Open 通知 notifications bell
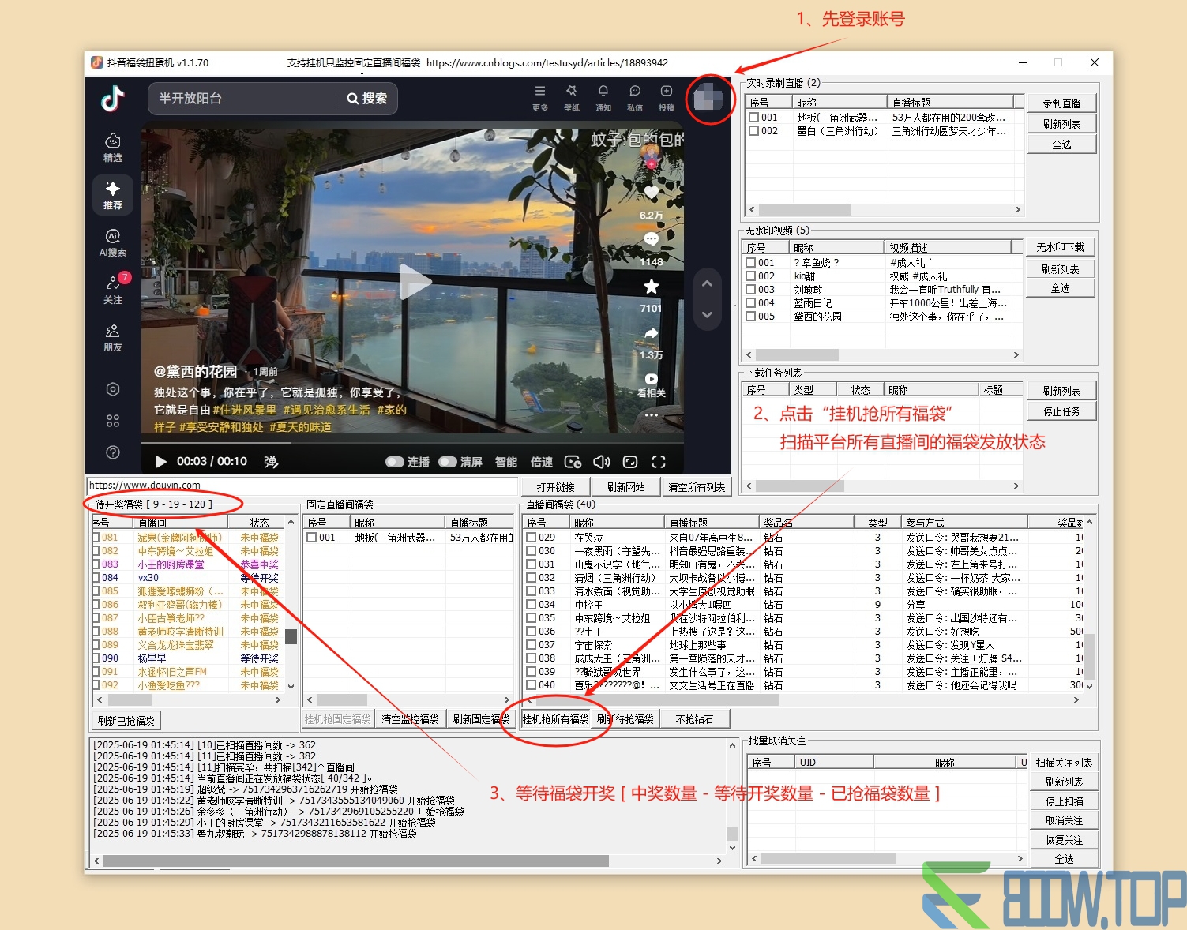 click(x=603, y=98)
